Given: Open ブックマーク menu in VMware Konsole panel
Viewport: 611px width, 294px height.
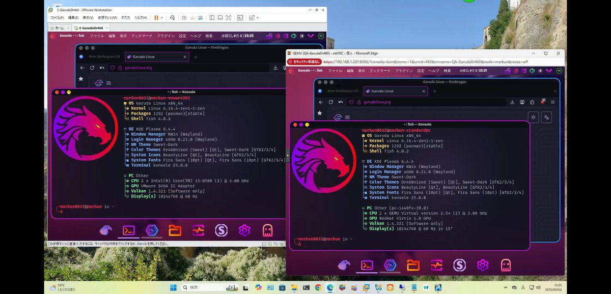Looking at the screenshot, I should (142, 36).
